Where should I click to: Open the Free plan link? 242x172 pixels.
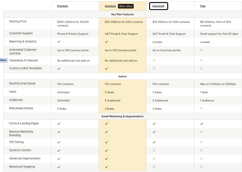pos(203,6)
